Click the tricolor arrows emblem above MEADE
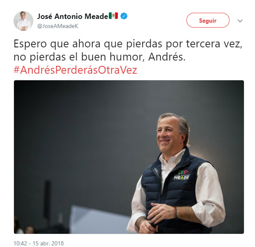 click(183, 172)
